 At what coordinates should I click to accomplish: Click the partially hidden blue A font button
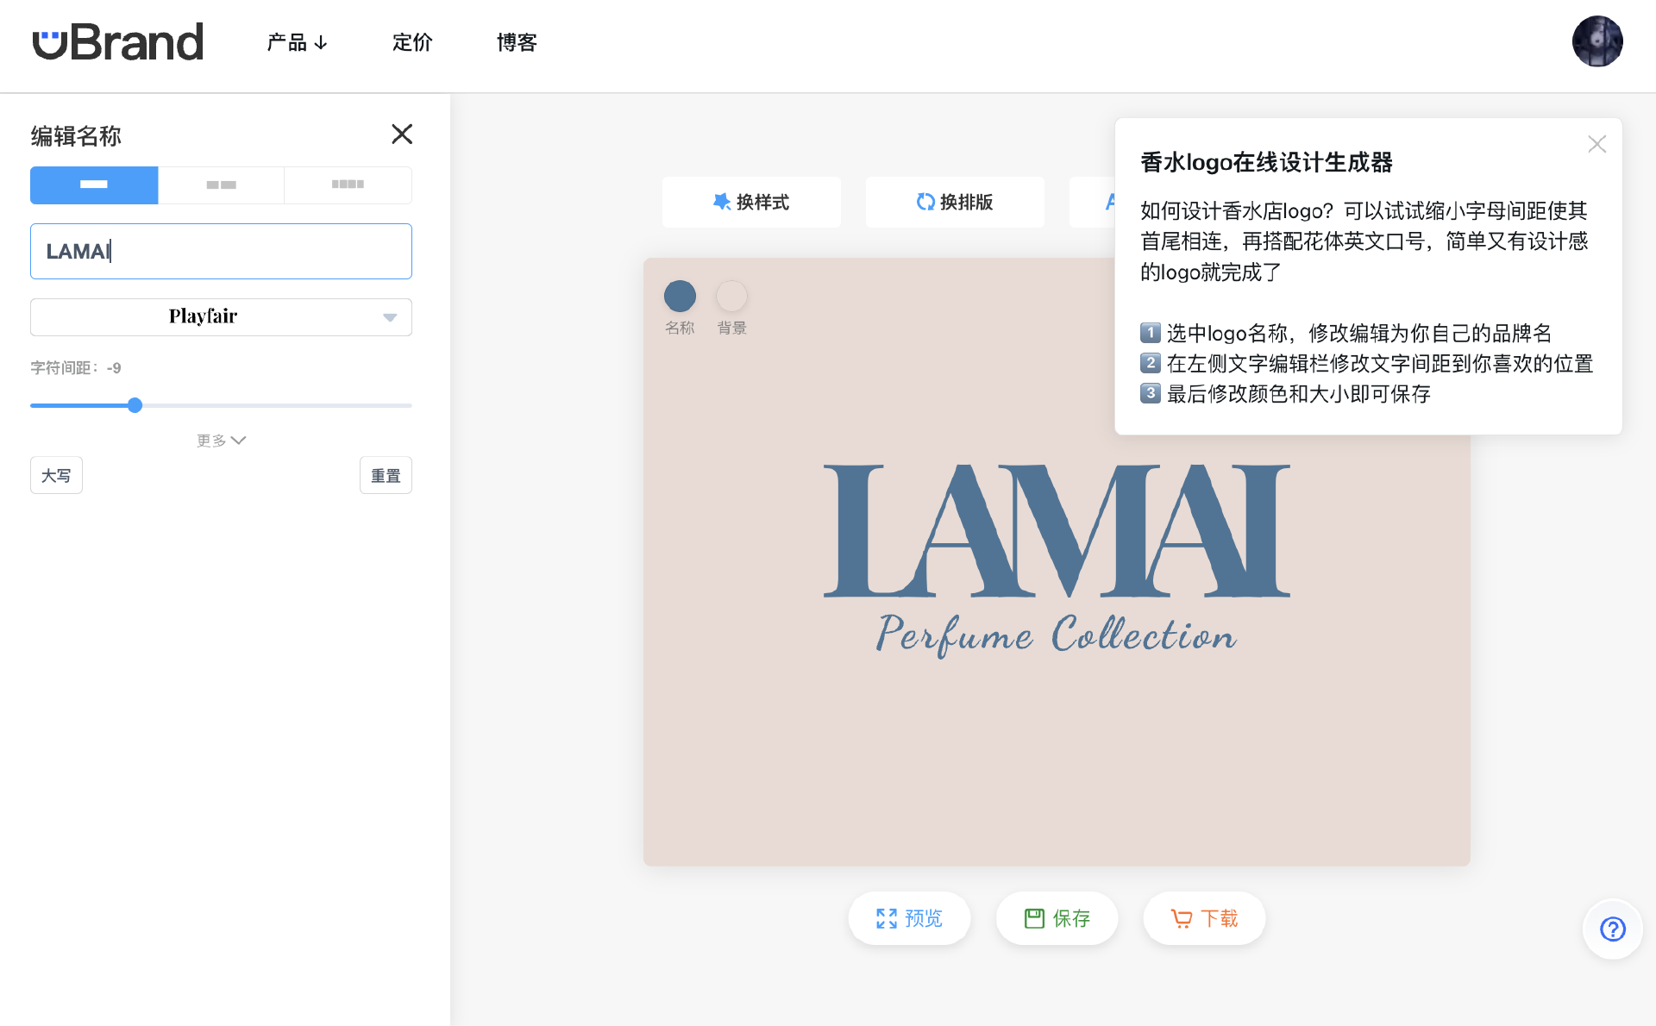click(x=1111, y=202)
